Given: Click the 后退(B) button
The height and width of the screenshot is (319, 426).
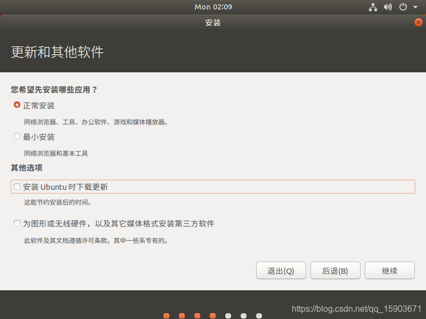Looking at the screenshot, I should 335,271.
